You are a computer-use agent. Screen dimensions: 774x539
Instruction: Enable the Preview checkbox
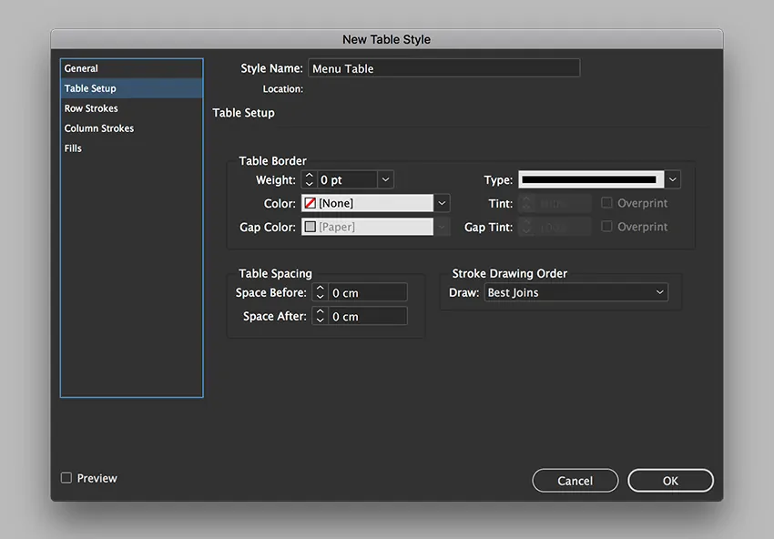point(66,478)
